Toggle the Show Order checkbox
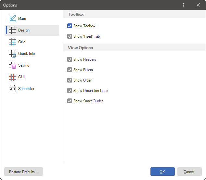The image size is (206, 180). [70, 80]
